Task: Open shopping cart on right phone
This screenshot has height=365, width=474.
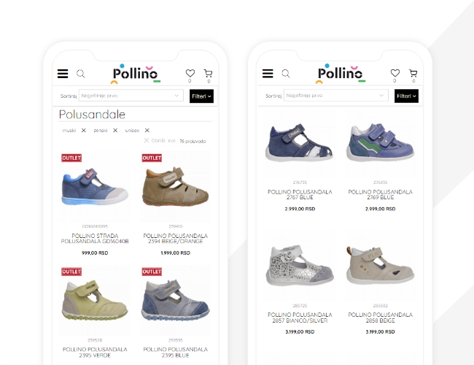Action: 413,73
